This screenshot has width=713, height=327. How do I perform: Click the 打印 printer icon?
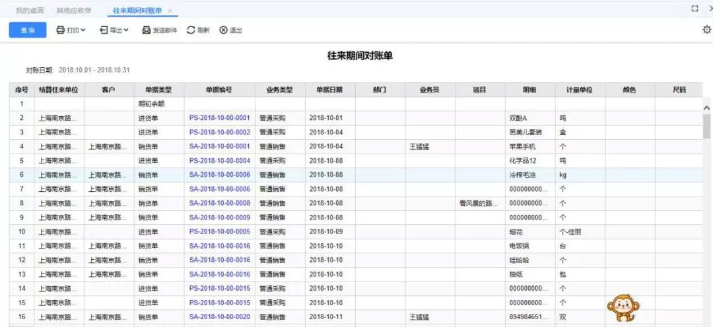tap(61, 30)
